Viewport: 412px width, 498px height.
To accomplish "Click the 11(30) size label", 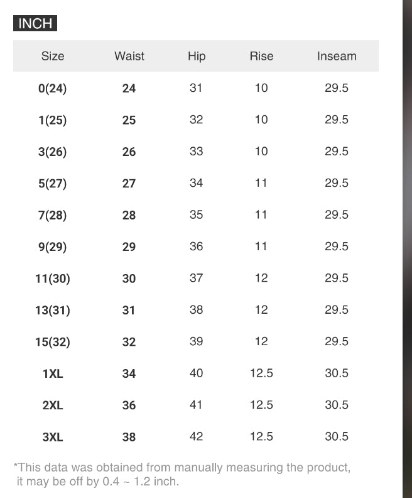I will 53,279.
